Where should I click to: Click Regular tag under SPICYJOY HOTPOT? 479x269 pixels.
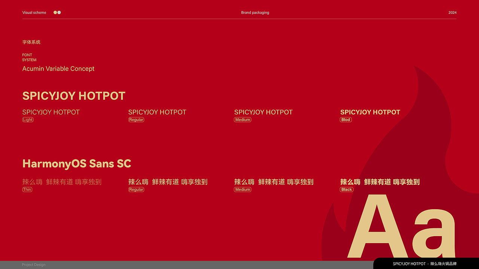point(136,120)
